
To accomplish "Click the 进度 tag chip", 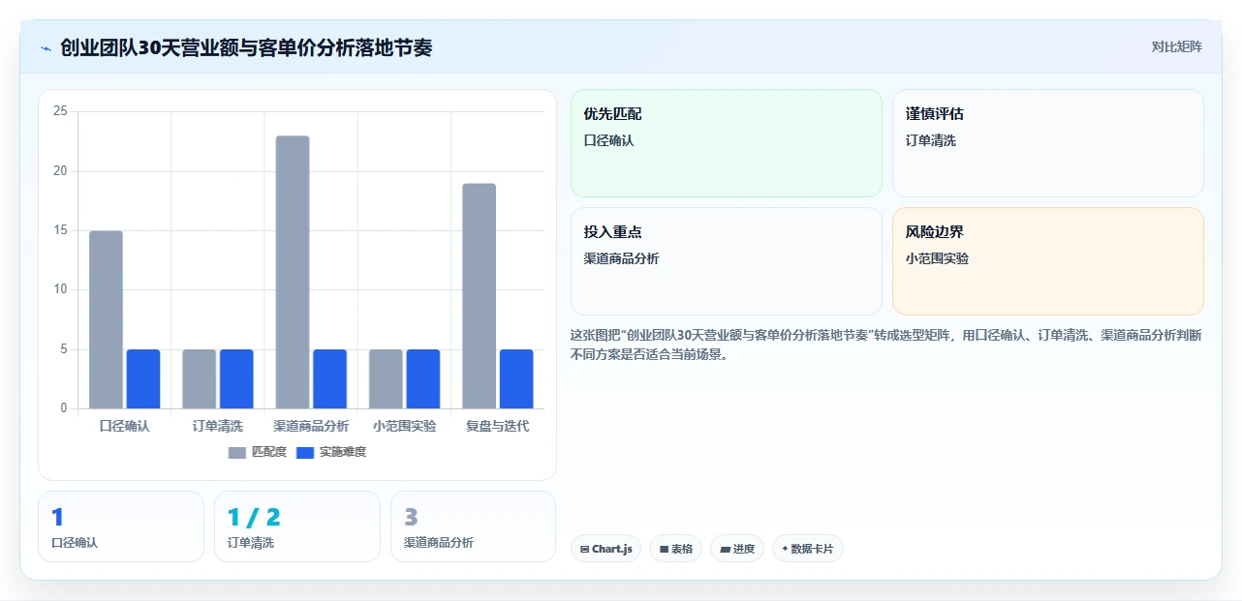I will coord(737,549).
